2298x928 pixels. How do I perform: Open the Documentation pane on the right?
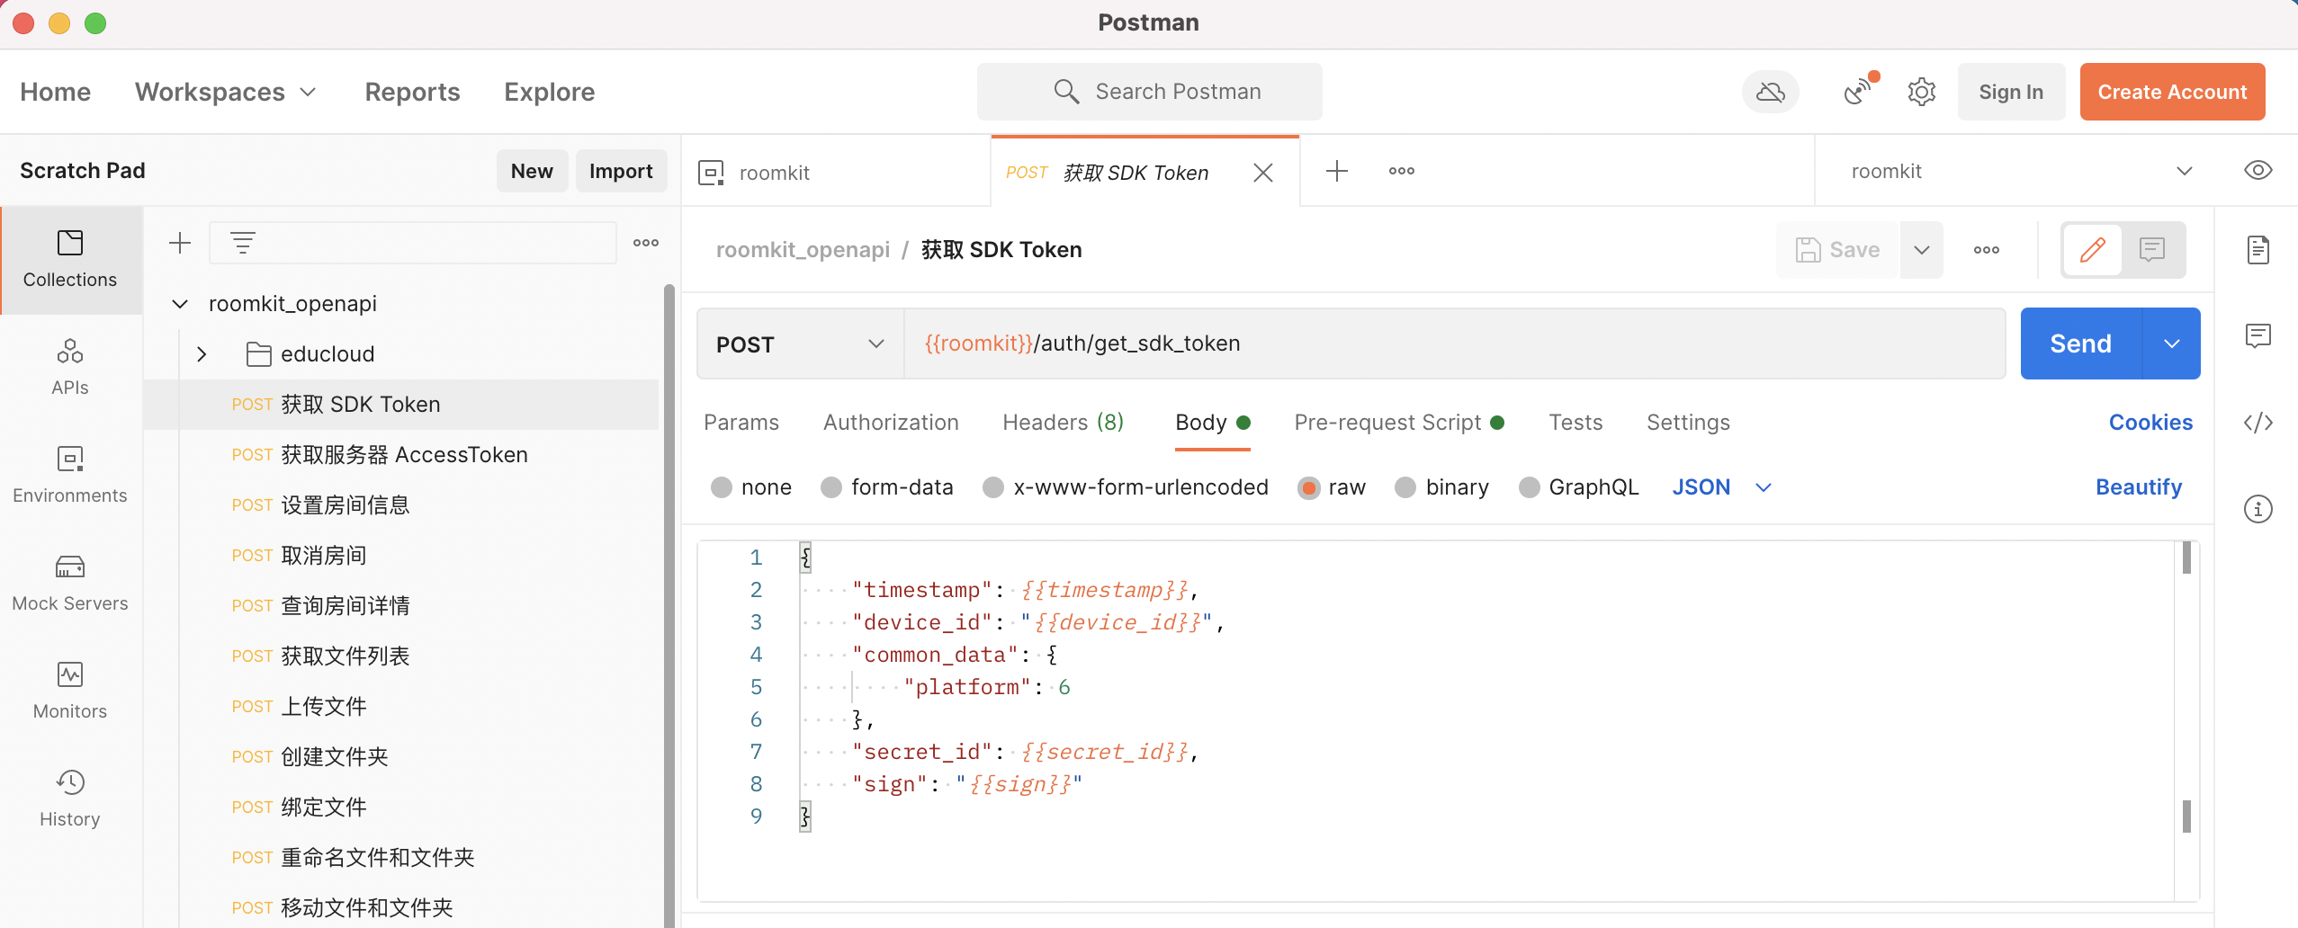[x=2258, y=249]
